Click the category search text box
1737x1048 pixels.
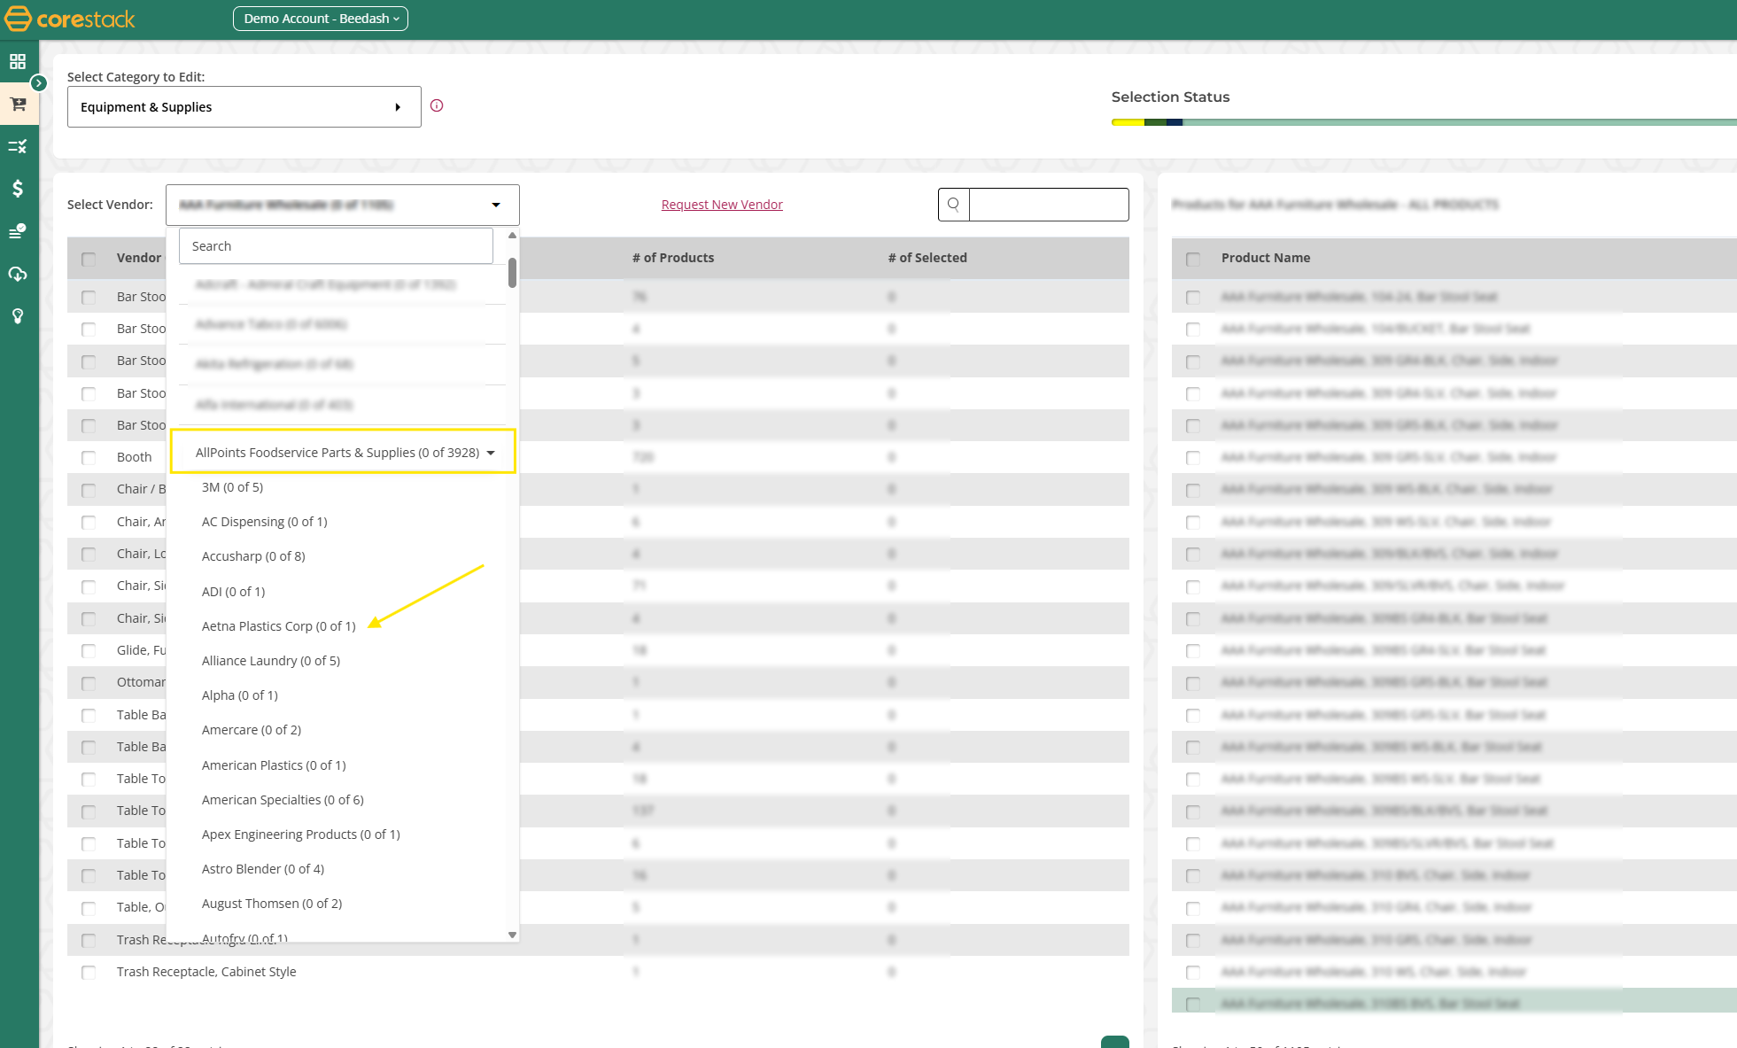pos(1049,205)
